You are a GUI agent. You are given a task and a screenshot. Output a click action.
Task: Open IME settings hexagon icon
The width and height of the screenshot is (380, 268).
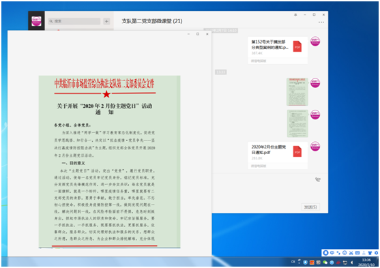click(x=376, y=253)
